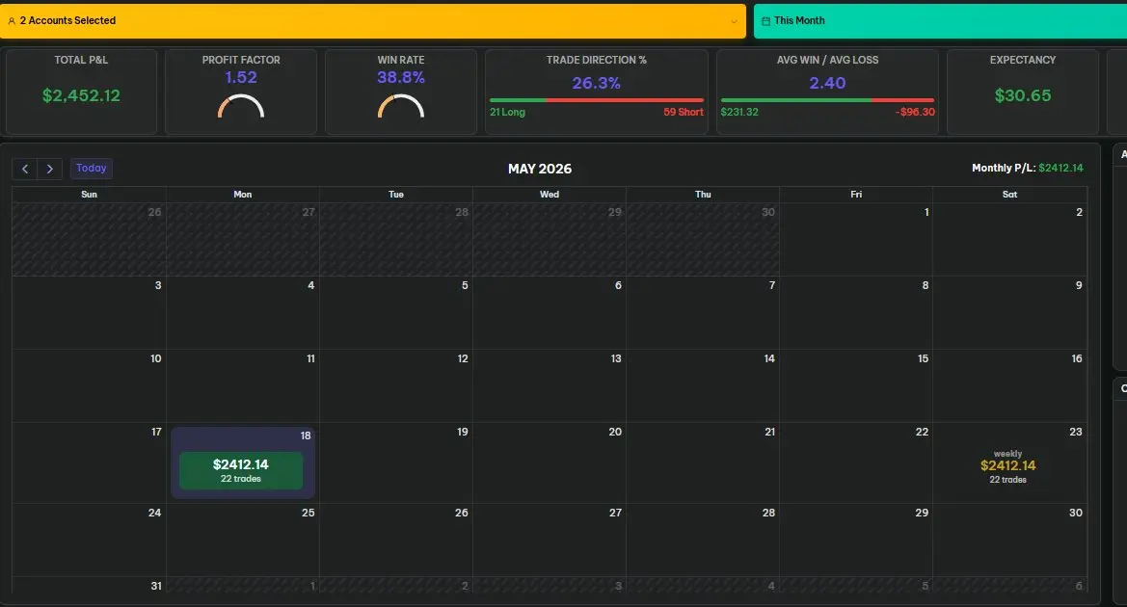The image size is (1127, 607).
Task: Click the 22 trades label on May 18
Action: (x=241, y=479)
